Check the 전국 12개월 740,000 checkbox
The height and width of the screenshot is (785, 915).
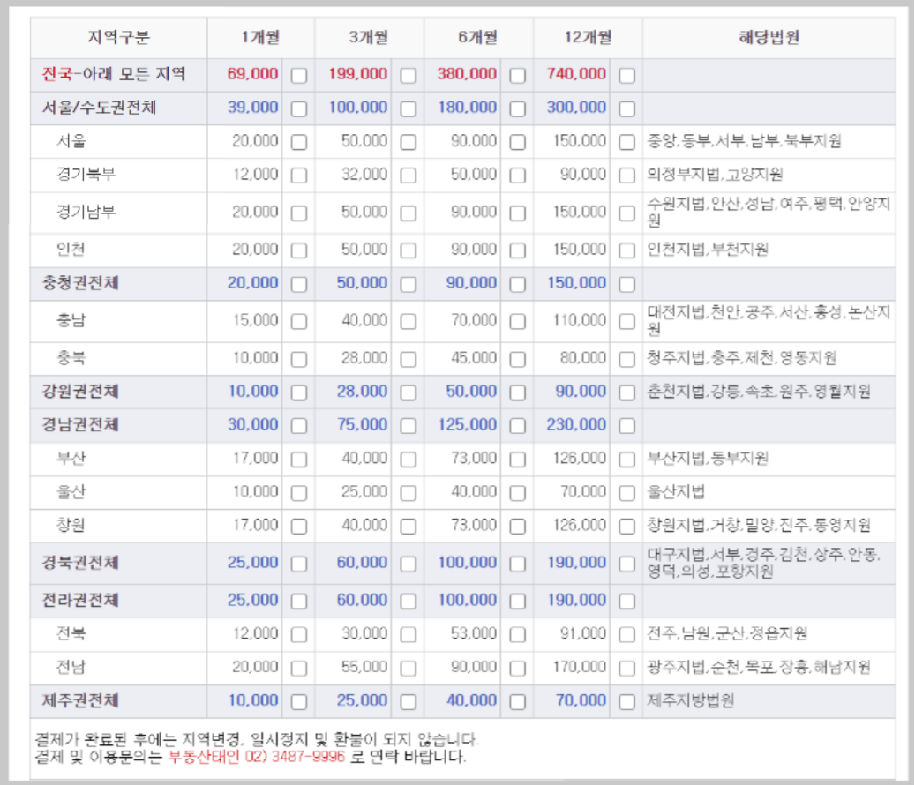pos(626,75)
